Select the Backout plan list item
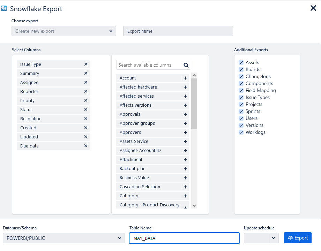This screenshot has height=251, width=321. (133, 169)
